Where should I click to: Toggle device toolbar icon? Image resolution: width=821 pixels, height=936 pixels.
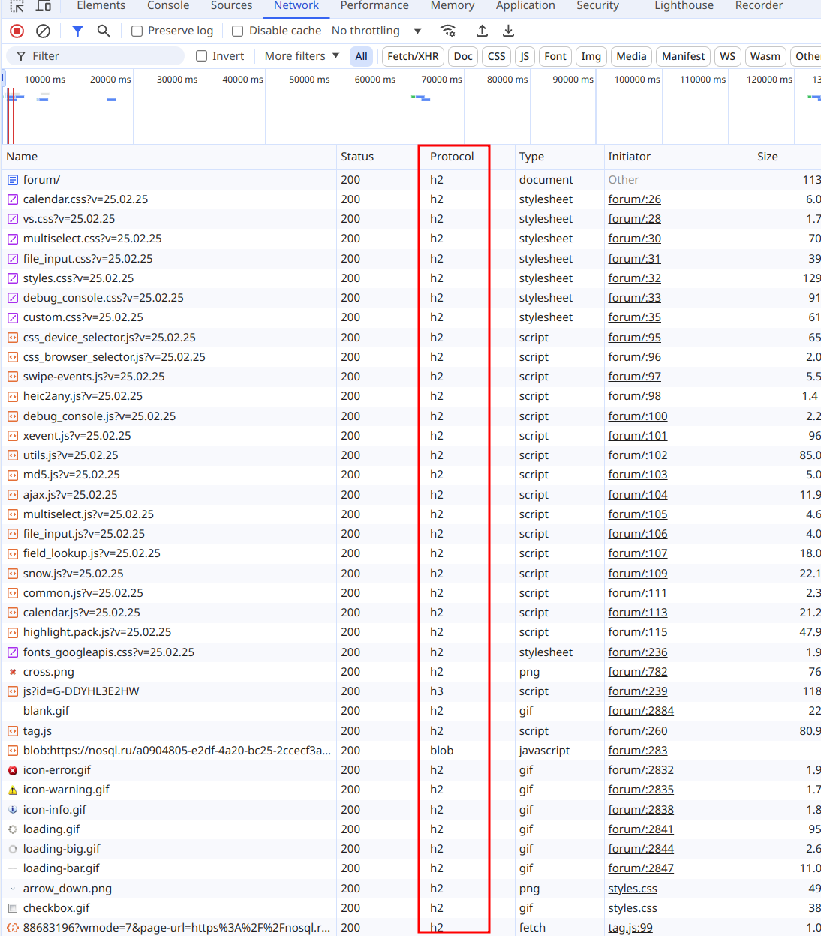click(44, 6)
